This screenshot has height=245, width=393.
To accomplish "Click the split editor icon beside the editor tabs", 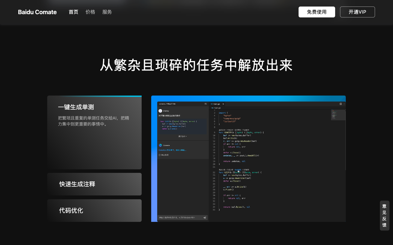I will point(340,104).
